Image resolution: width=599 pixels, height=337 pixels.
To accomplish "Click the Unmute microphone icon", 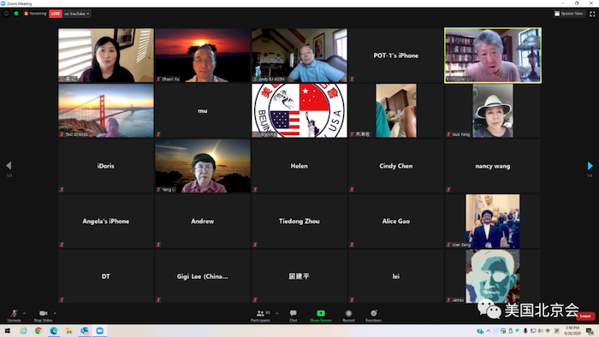I will [15, 314].
